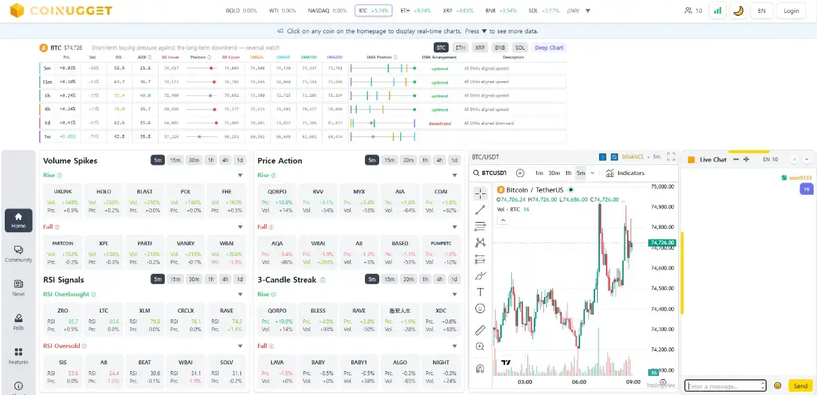817x395 pixels.
Task: Set RSI Signals timeframe to 15m
Action: click(x=176, y=279)
